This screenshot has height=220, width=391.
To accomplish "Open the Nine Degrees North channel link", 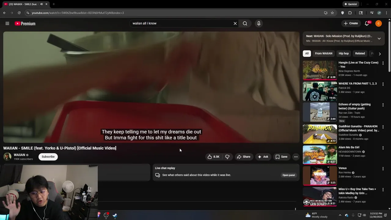I will pos(349,71).
